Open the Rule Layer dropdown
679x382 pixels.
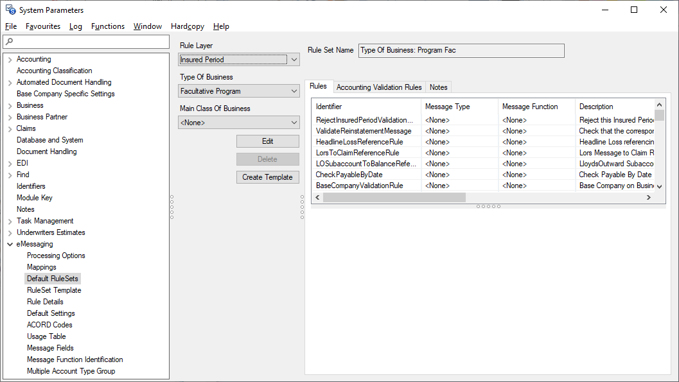(294, 60)
